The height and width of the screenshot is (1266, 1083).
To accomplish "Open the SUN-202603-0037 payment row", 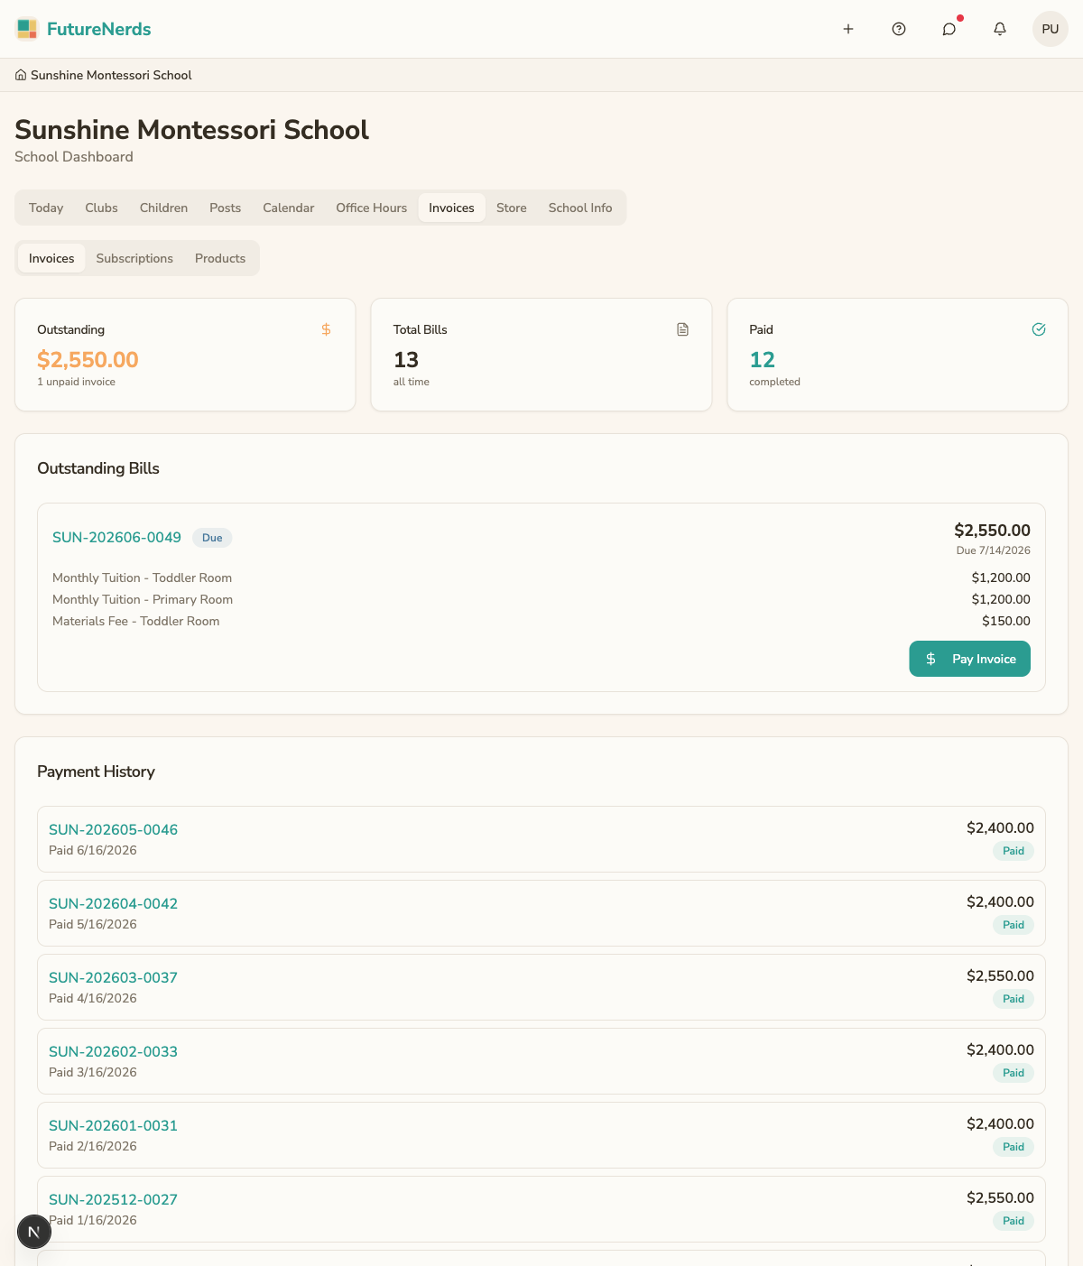I will pos(541,987).
